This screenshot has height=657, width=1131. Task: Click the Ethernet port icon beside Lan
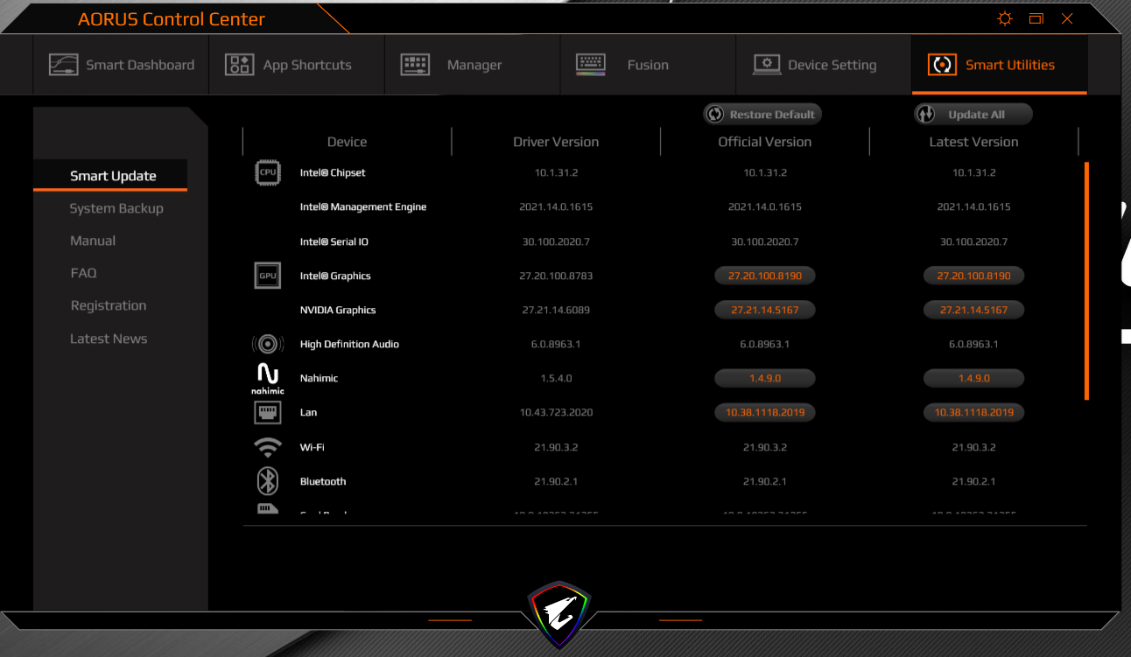[267, 412]
